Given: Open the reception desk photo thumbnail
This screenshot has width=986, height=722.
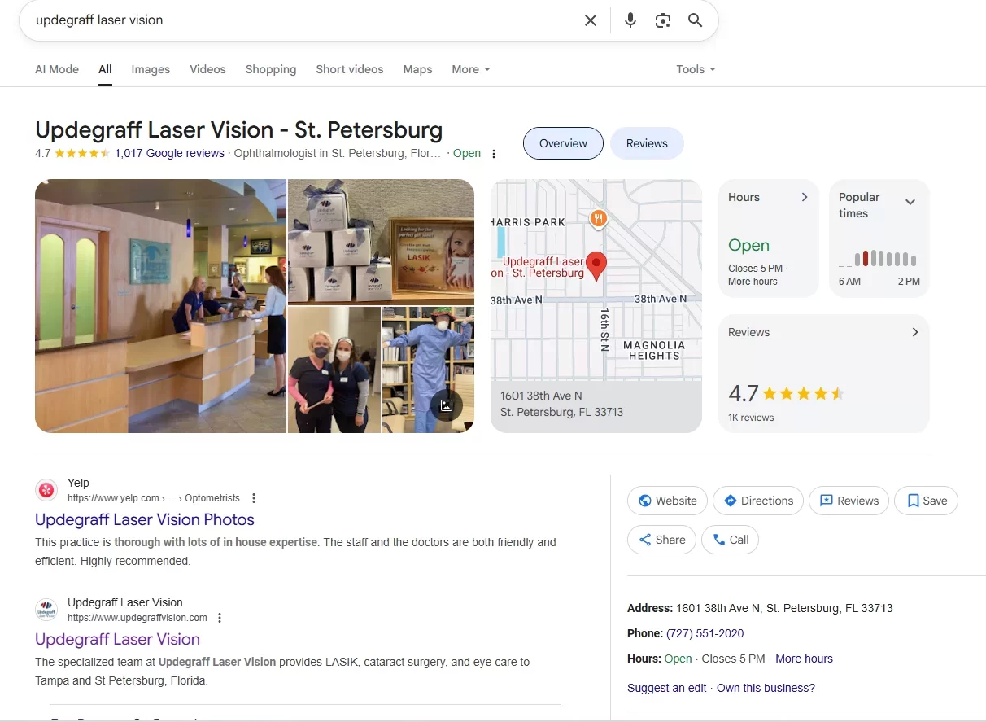Looking at the screenshot, I should click(x=160, y=306).
